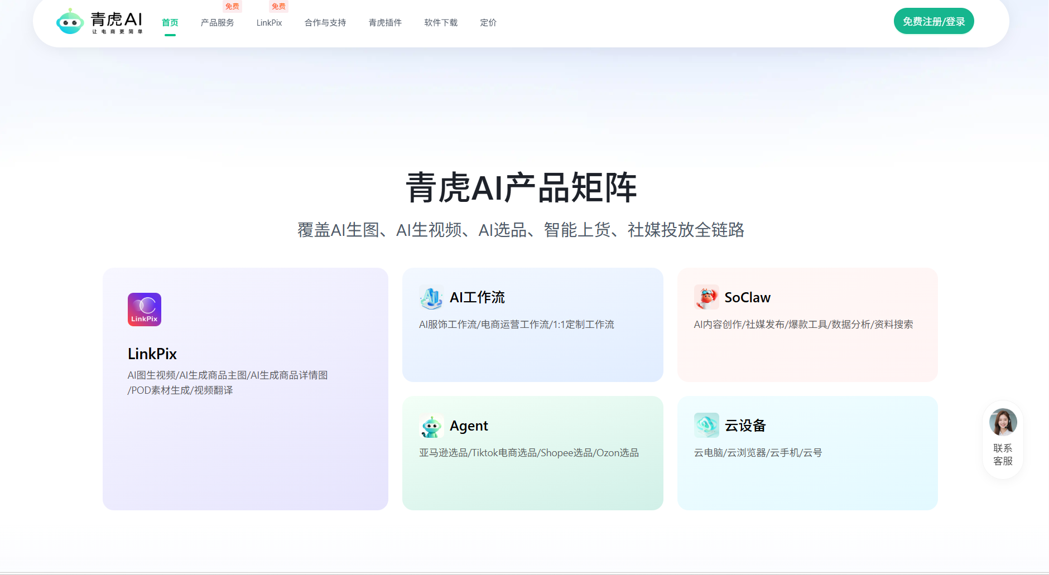Click the 青虎AI产品矩阵 heading
The image size is (1049, 575).
click(521, 187)
